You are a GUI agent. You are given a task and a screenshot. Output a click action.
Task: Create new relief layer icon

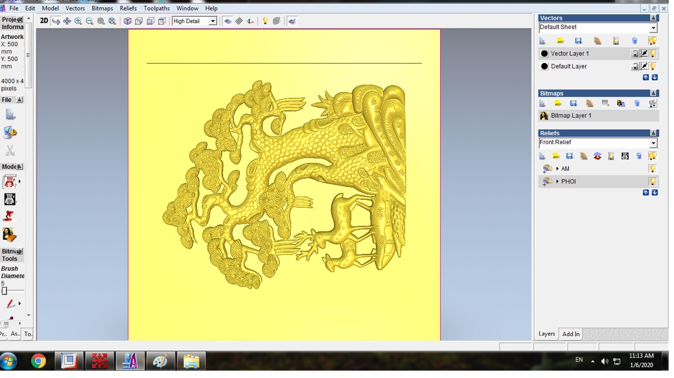[542, 156]
